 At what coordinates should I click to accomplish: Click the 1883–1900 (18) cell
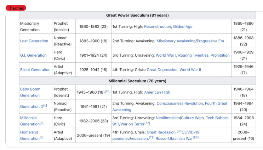[x=93, y=41]
